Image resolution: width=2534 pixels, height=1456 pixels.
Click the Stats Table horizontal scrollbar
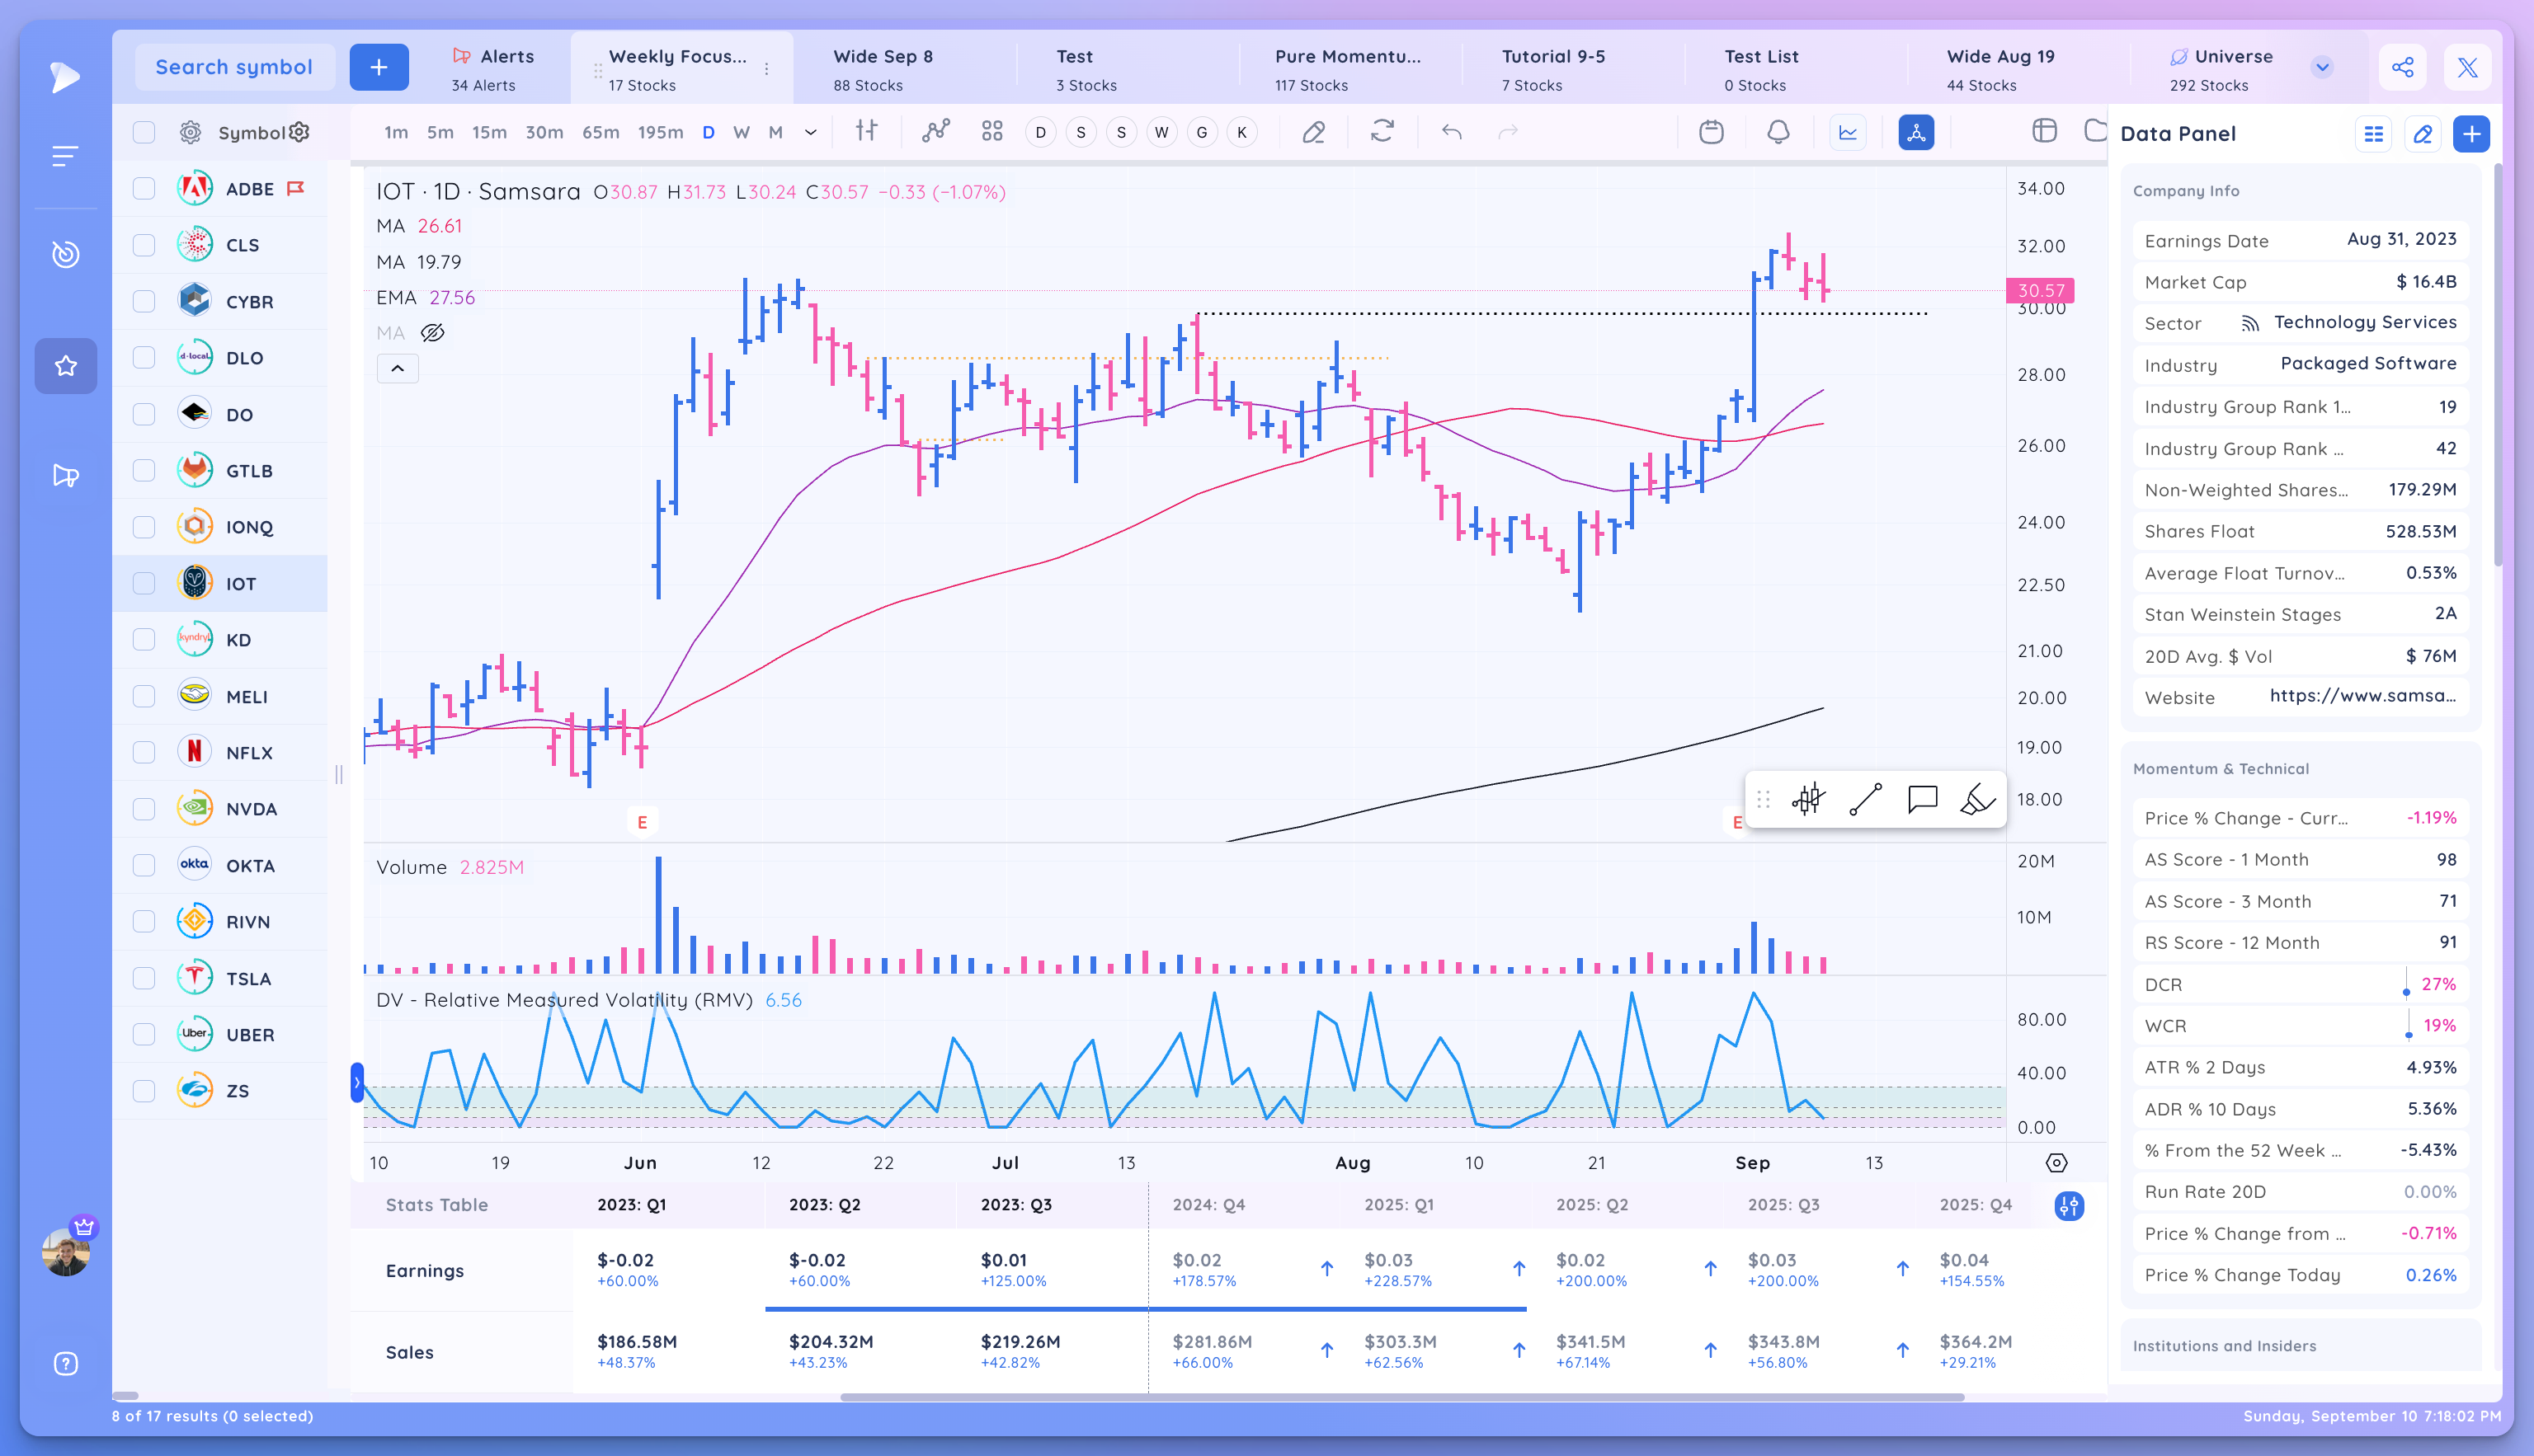(x=1401, y=1396)
